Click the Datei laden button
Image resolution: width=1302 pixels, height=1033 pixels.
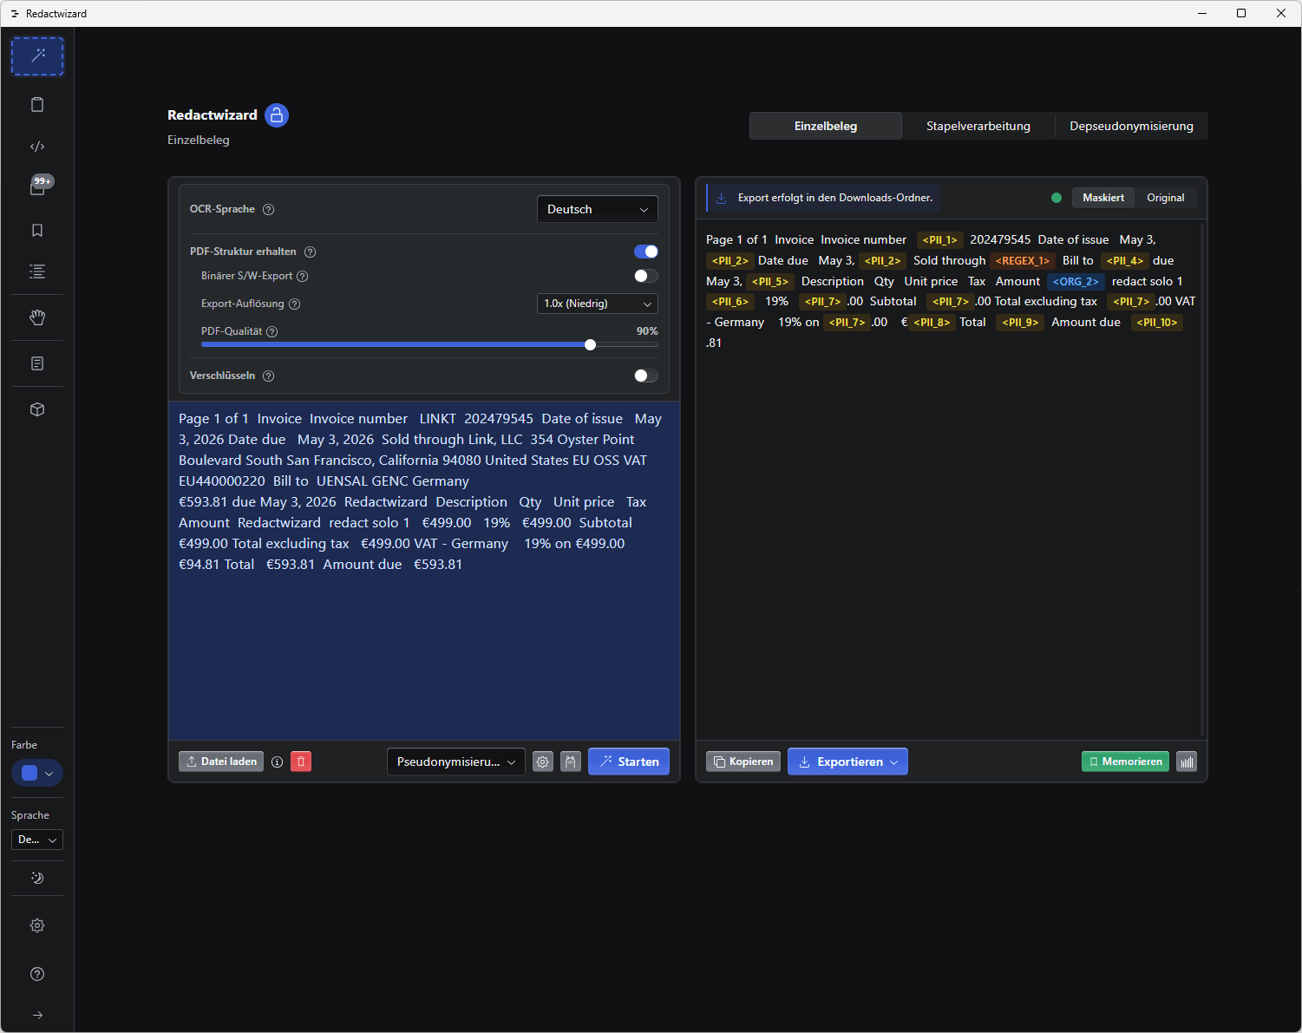pos(221,762)
